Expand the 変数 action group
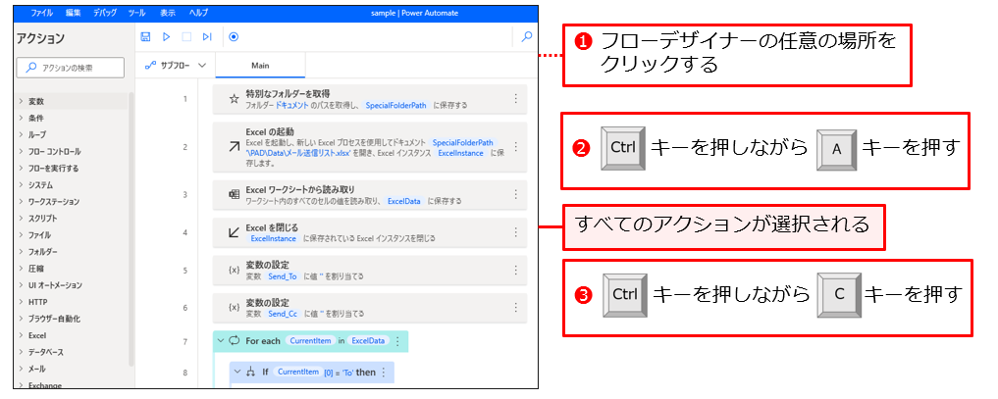The image size is (998, 399). 21,102
